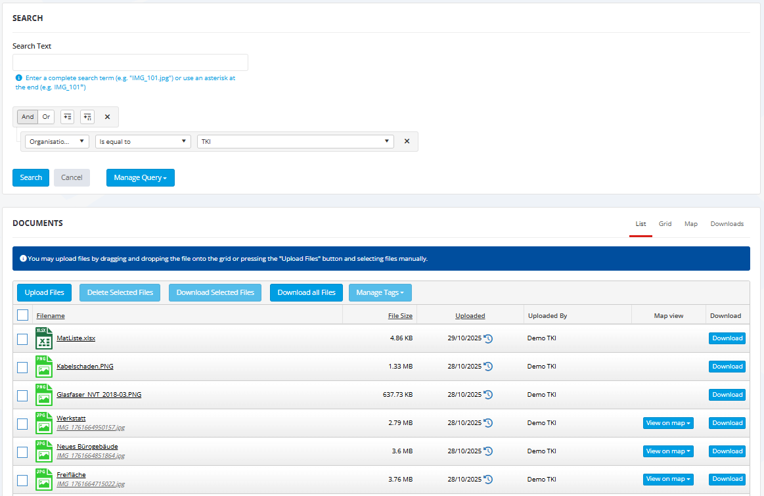Screen dimensions: 764x496
Task: Open the Organisation field dropdown
Action: click(x=57, y=141)
